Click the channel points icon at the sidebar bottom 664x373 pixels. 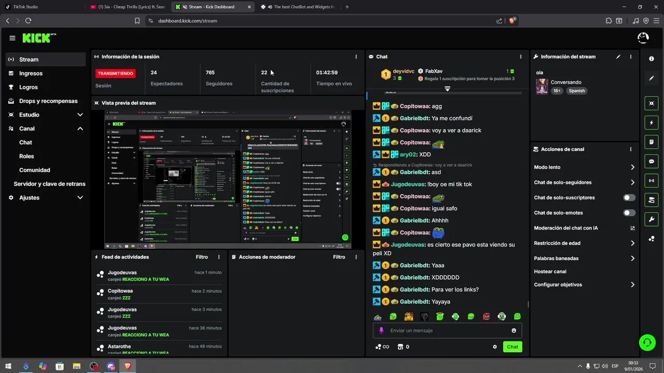click(652, 239)
